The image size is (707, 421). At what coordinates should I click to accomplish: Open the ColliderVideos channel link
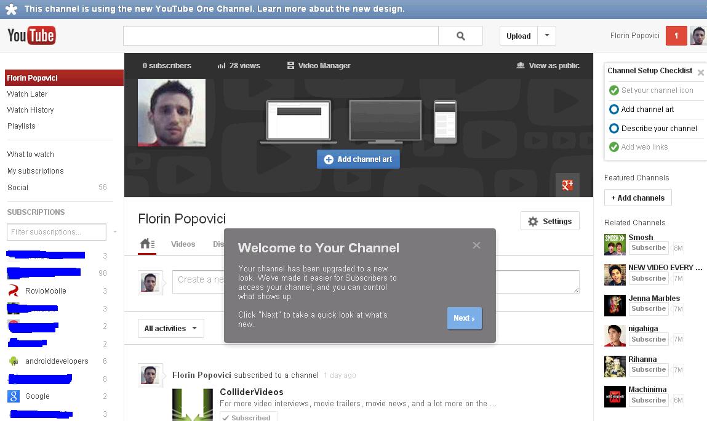pyautogui.click(x=251, y=391)
